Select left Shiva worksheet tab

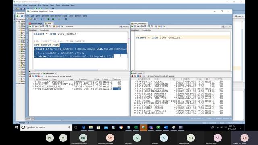[x=48, y=23]
